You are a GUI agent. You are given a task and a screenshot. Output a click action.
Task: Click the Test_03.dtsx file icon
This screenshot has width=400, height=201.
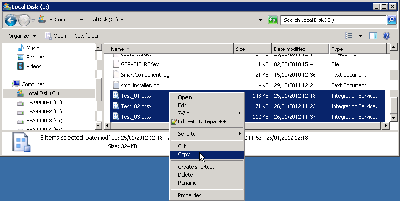[116, 116]
